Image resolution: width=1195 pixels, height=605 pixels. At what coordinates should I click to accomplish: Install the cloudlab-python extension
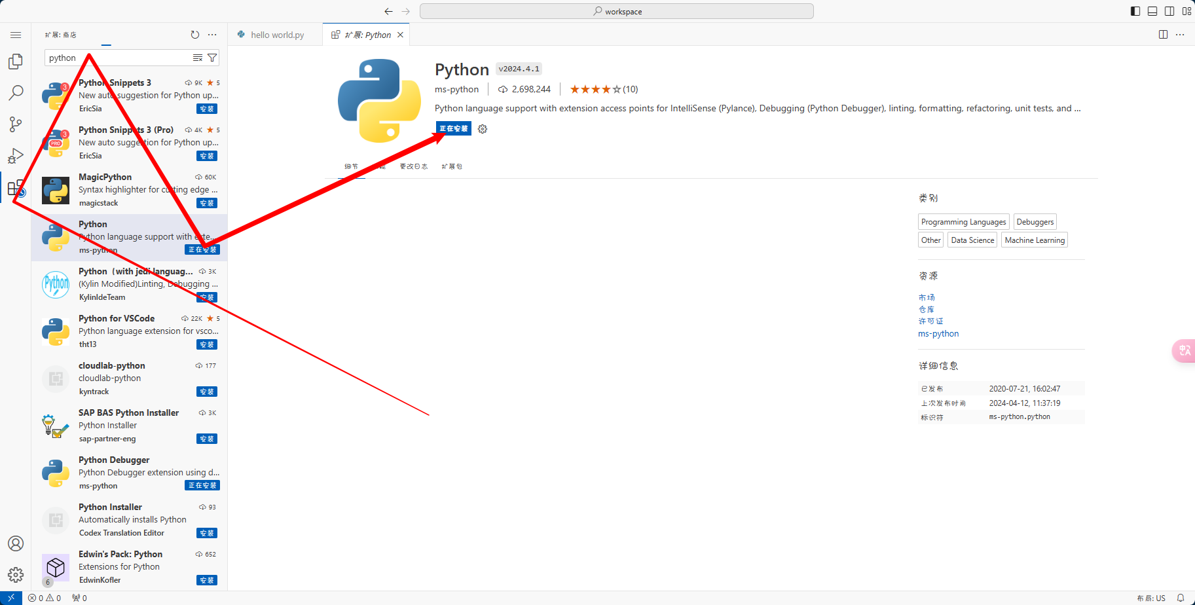tap(207, 392)
